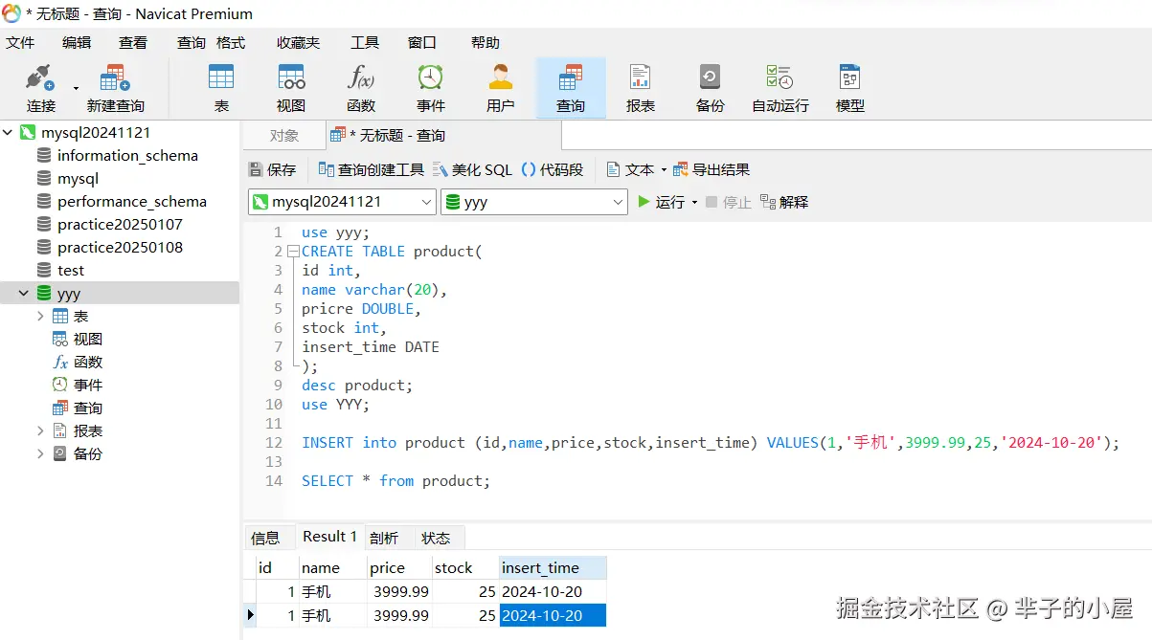Image resolution: width=1152 pixels, height=640 pixels.
Task: Collapse the CREATE TABLE code fold
Action: point(292,252)
